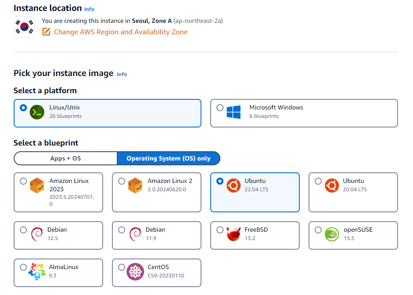Click the Ubuntu 20.04 LTS logo icon
413x295 pixels.
[x=332, y=186]
